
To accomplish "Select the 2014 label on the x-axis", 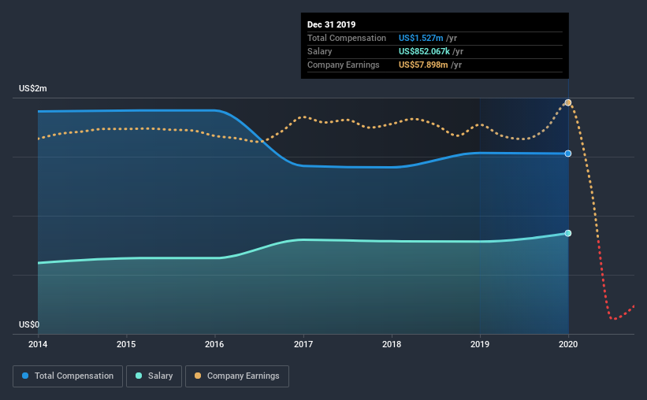I will click(38, 344).
